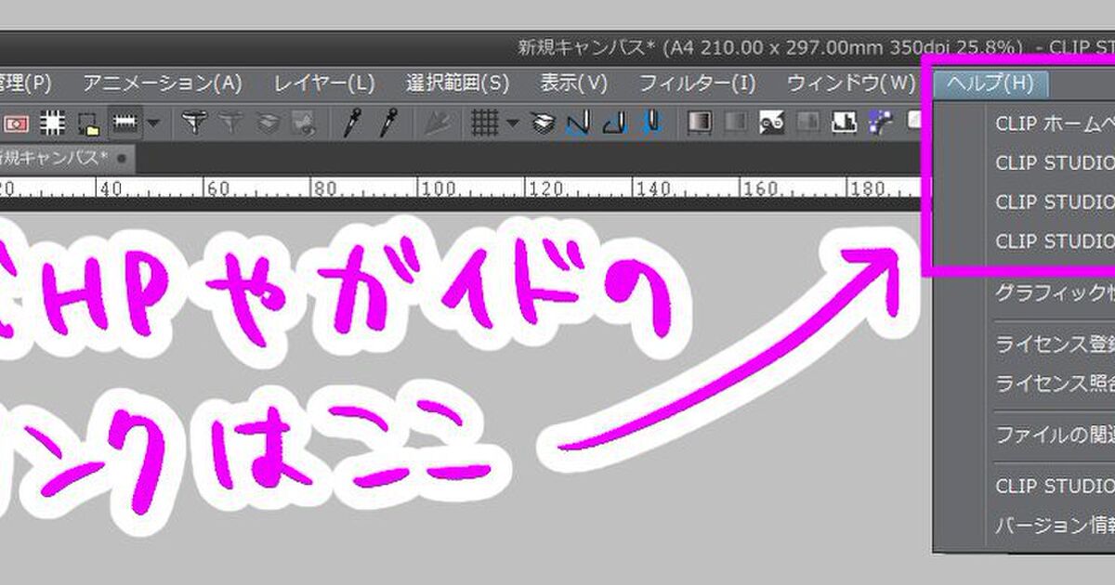Click the owl-eyes icon in the toolbar
Image resolution: width=1115 pixels, height=585 pixels.
coord(772,123)
